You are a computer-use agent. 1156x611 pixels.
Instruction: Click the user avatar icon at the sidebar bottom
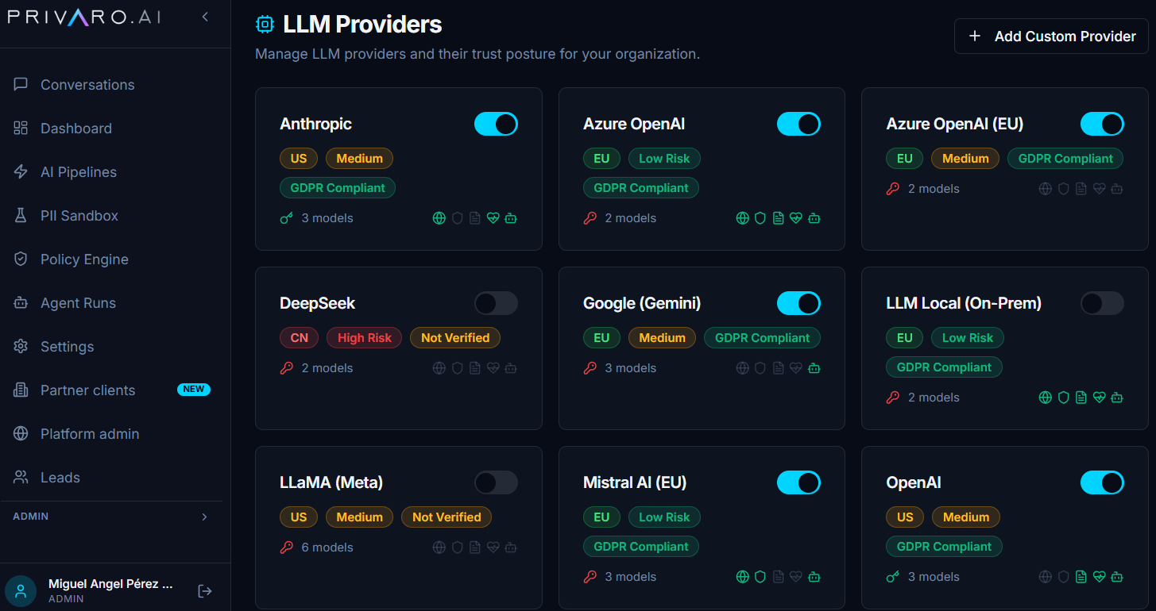pyautogui.click(x=21, y=591)
